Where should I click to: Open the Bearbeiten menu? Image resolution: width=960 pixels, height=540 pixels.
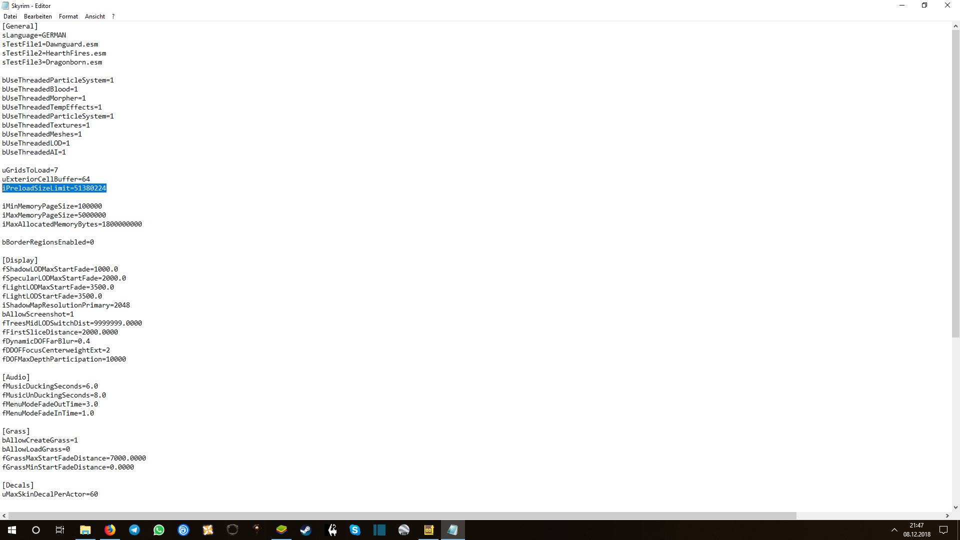coord(37,16)
